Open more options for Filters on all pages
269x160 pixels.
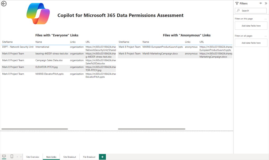[265, 36]
